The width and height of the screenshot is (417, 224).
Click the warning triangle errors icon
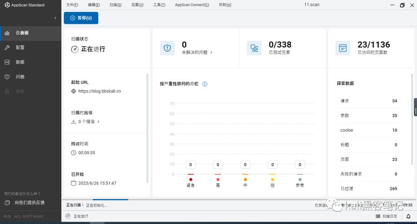point(74,122)
